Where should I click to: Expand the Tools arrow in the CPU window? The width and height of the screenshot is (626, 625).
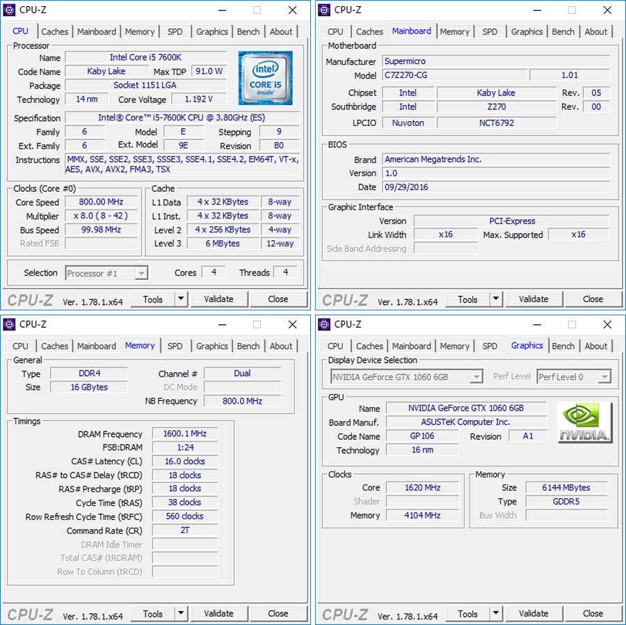181,299
